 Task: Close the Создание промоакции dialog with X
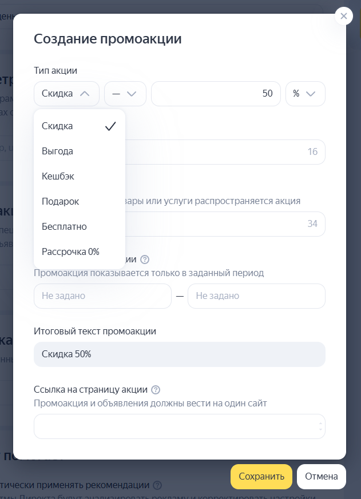(343, 16)
